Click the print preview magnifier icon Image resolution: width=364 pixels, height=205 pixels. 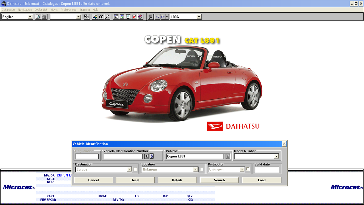(x=38, y=17)
